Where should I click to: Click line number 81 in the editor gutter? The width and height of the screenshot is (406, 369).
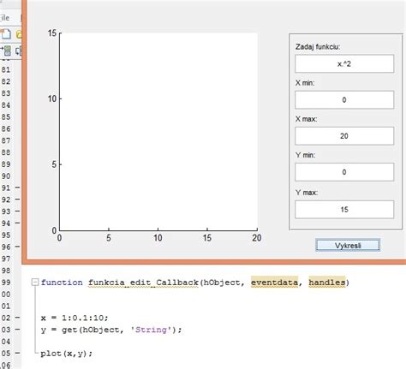[6, 69]
